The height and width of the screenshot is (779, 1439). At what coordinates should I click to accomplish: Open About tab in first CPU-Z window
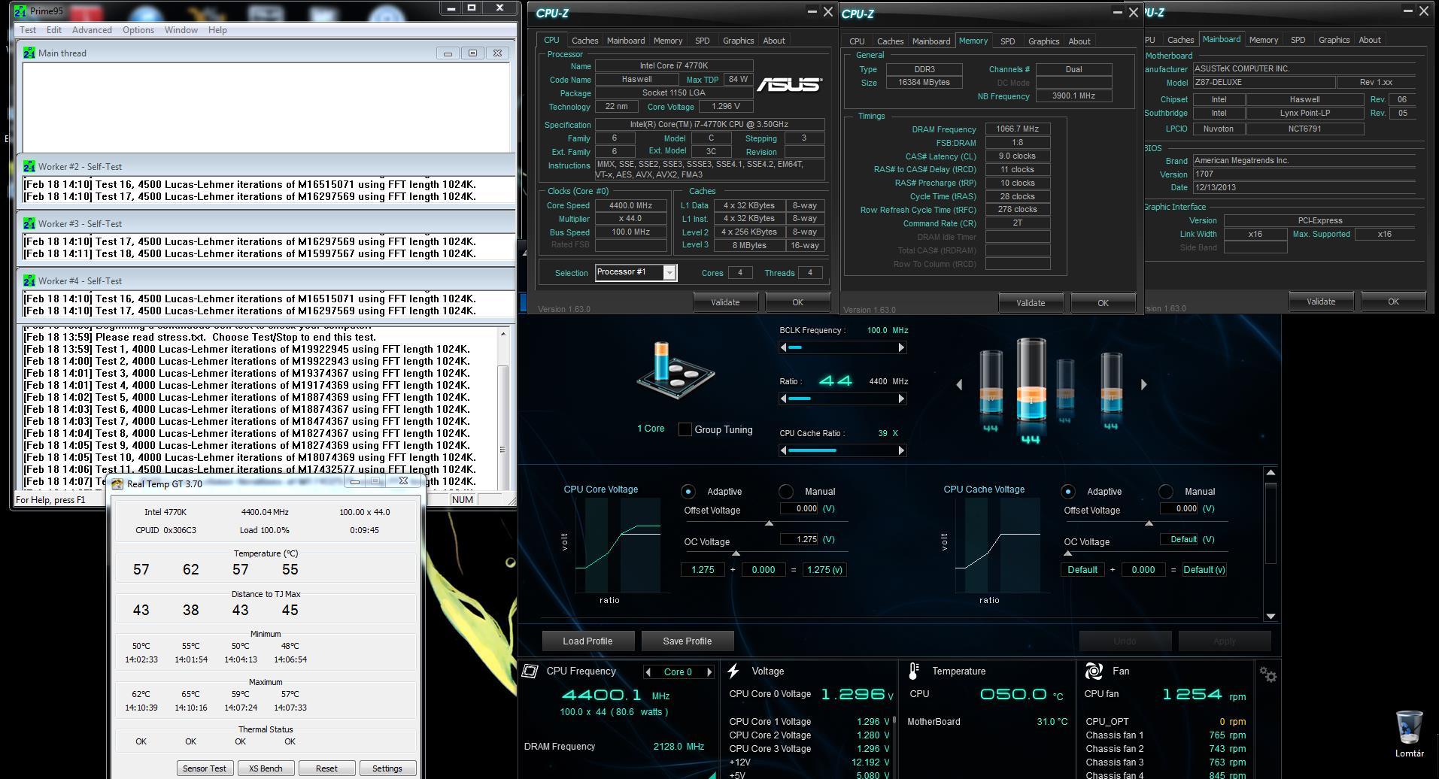click(x=774, y=41)
